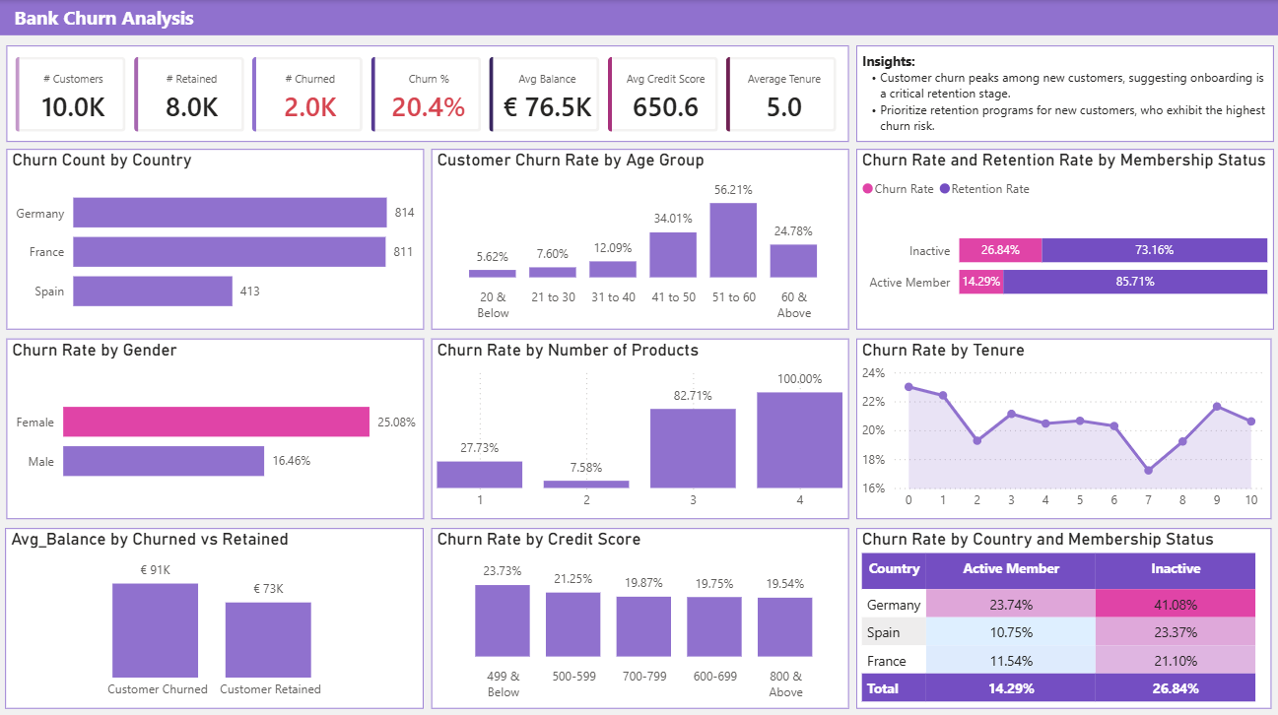
Task: Select the "800 & Above" credit score bar
Action: [x=785, y=627]
